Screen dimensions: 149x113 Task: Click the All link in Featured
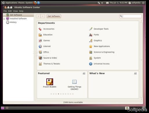click(84, 73)
